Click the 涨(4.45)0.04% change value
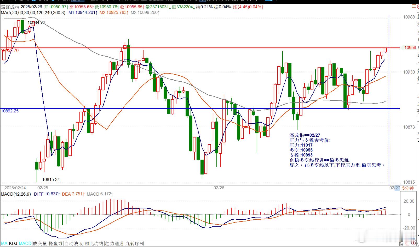 pos(248,7)
